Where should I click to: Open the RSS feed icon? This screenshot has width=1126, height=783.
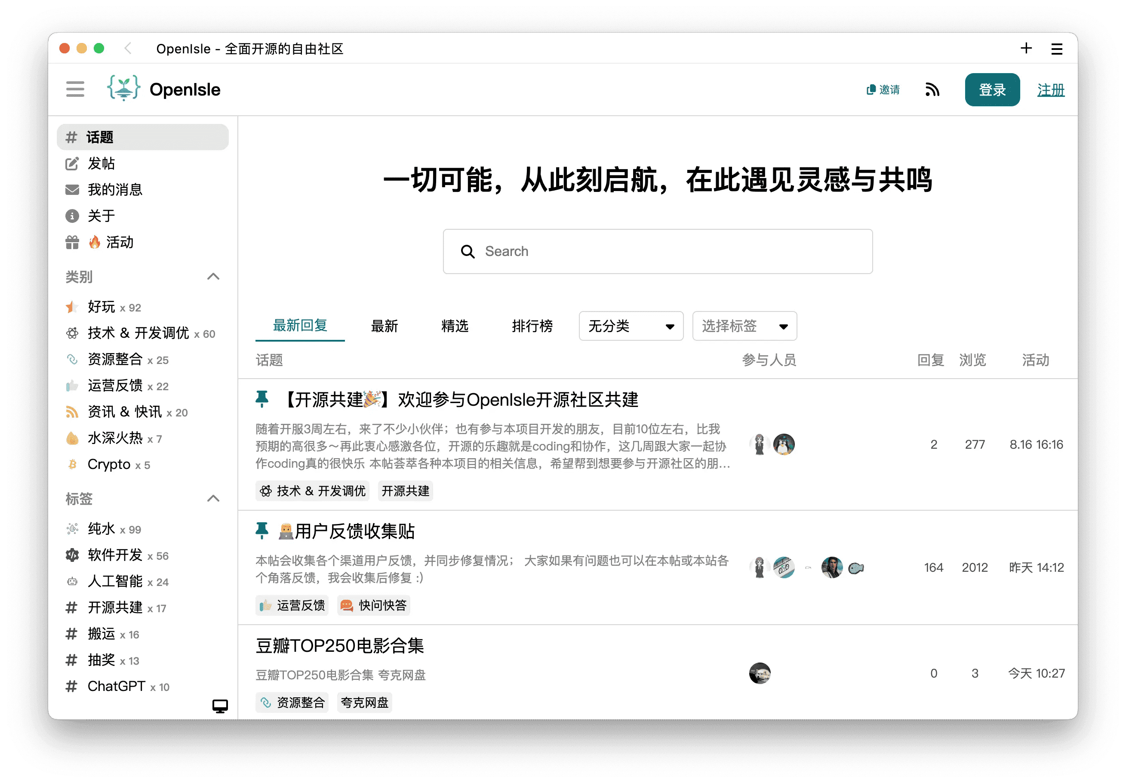click(932, 90)
